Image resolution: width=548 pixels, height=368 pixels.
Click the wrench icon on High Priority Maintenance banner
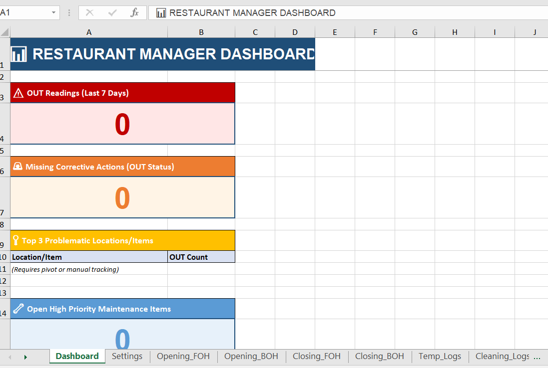[18, 308]
